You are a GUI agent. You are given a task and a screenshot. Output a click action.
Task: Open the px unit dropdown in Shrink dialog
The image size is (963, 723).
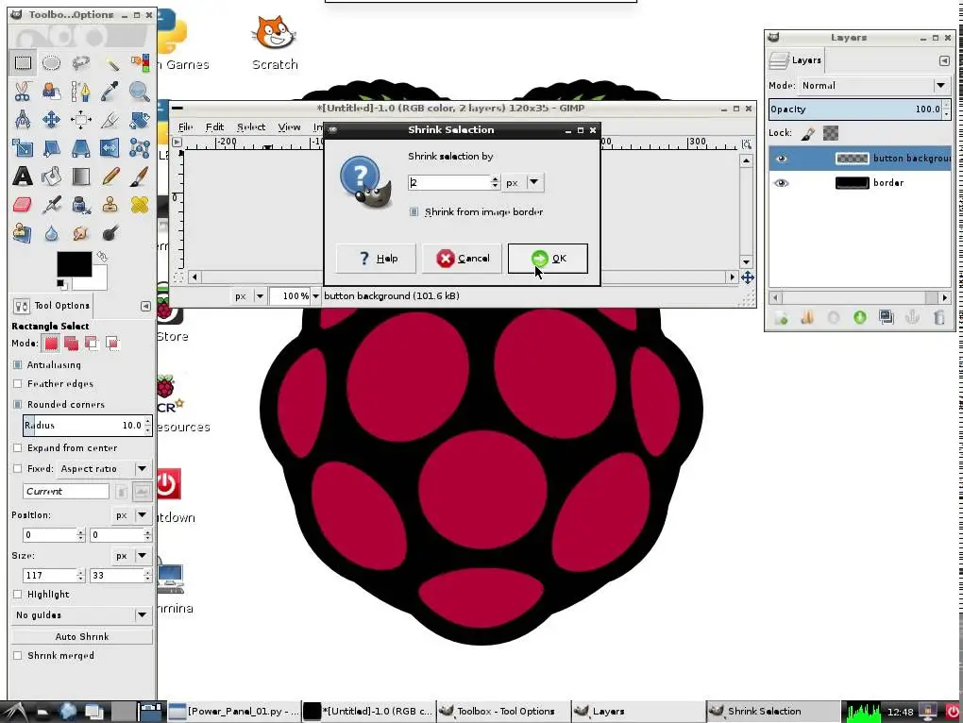tap(523, 182)
